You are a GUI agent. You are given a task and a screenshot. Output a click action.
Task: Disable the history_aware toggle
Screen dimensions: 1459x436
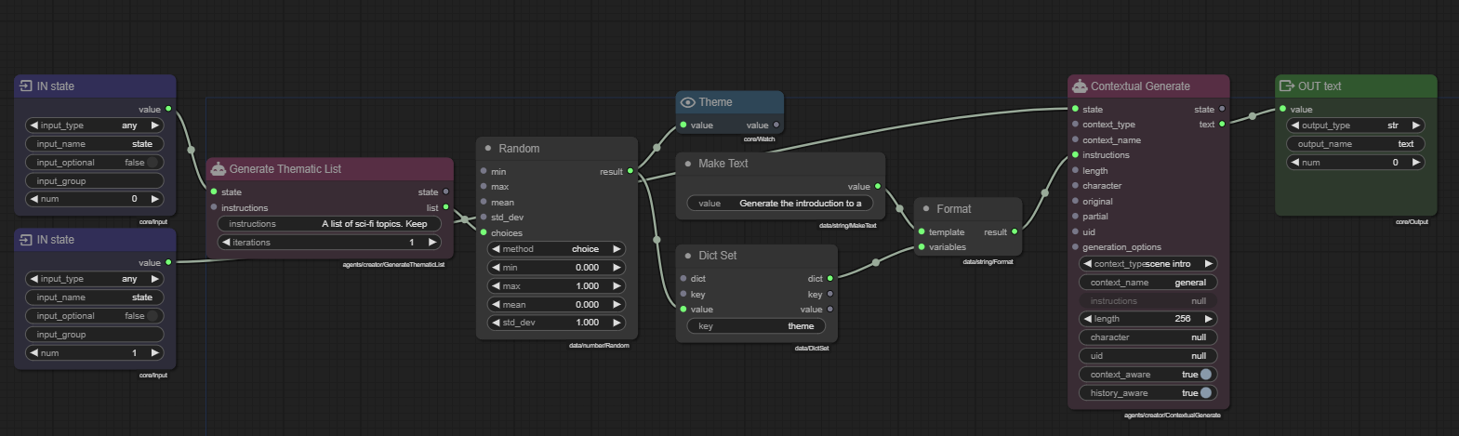(1205, 393)
